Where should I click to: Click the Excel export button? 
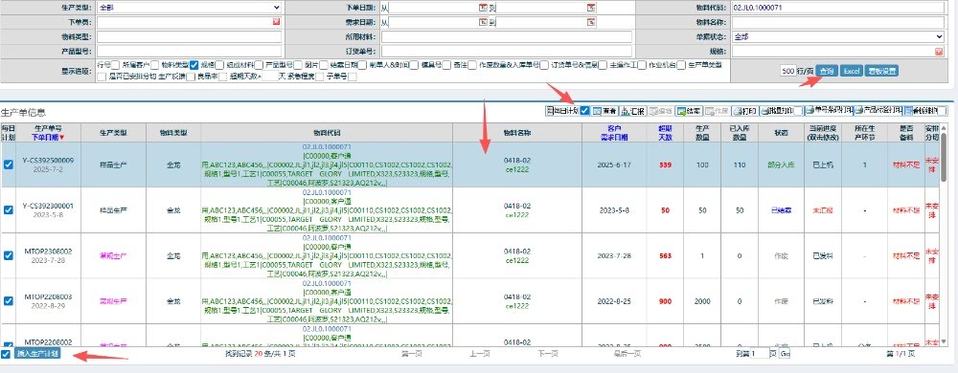(x=851, y=71)
